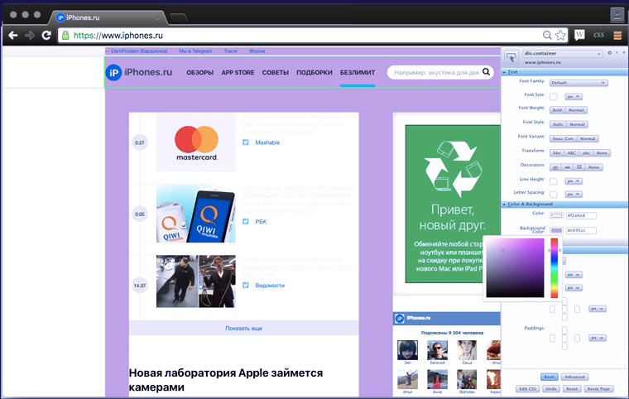Set Font Variant to Small Caps

point(563,139)
